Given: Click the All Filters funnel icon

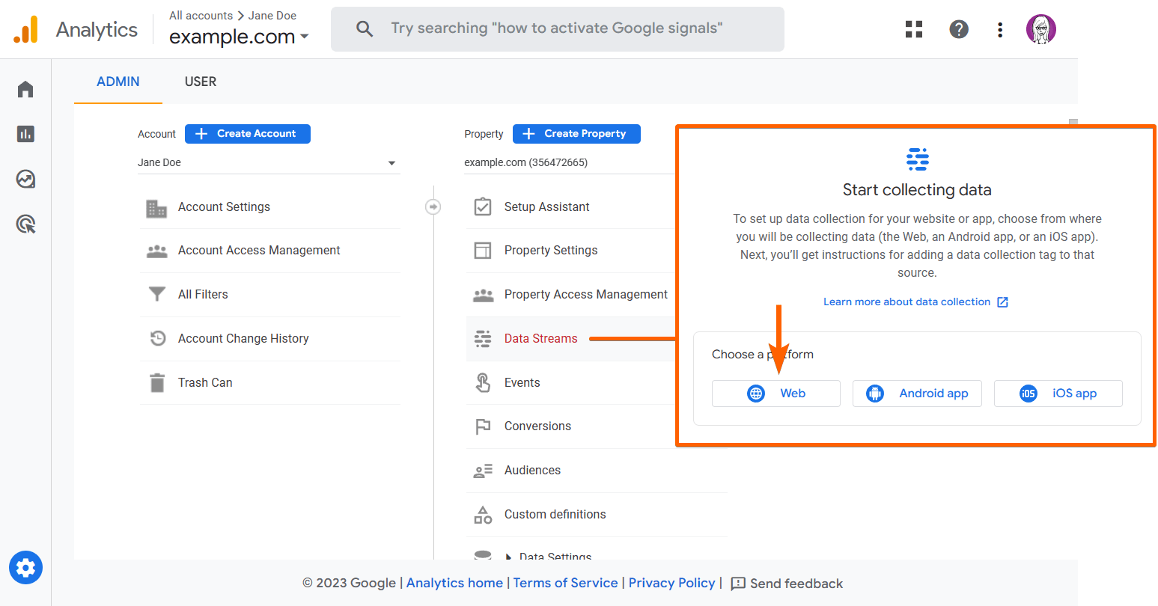Looking at the screenshot, I should point(156,294).
